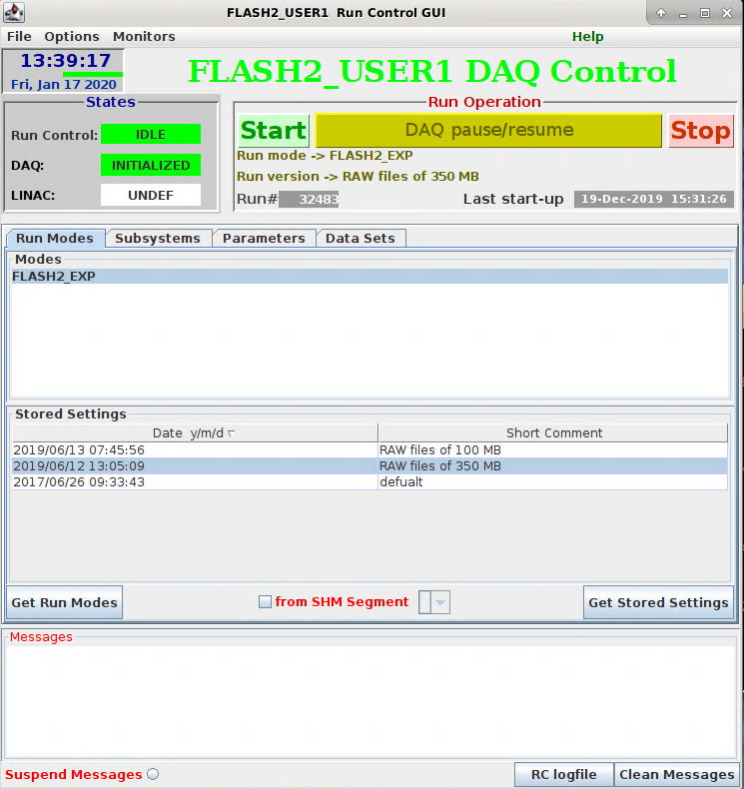Select the 2017/06/26 09:33:43 settings row
This screenshot has width=744, height=789.
370,482
